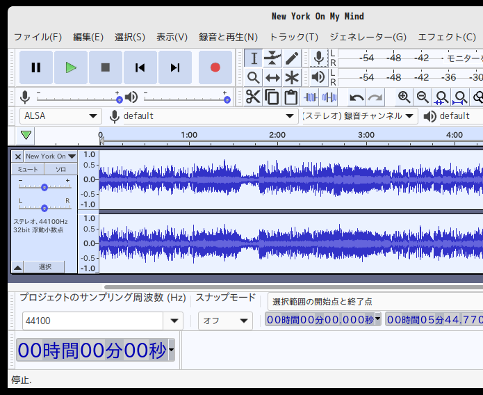The image size is (483, 395).
Task: Select the Multi-tool asterisk icon
Action: point(292,77)
